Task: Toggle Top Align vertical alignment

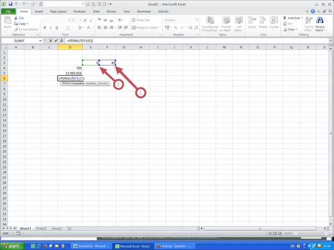Action: pyautogui.click(x=99, y=20)
